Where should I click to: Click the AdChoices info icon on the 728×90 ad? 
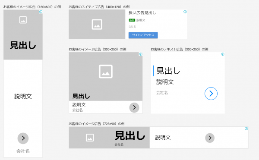[x=246, y=129]
